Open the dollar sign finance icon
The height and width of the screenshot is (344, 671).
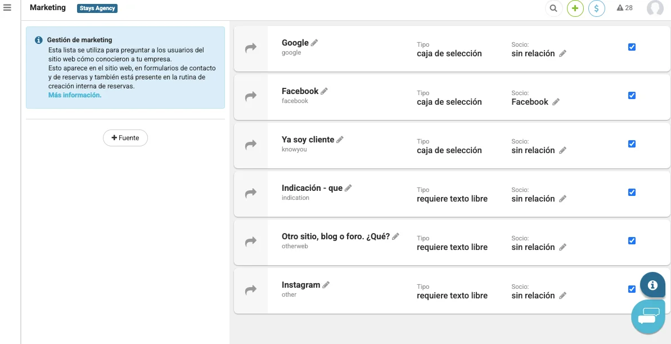point(596,8)
